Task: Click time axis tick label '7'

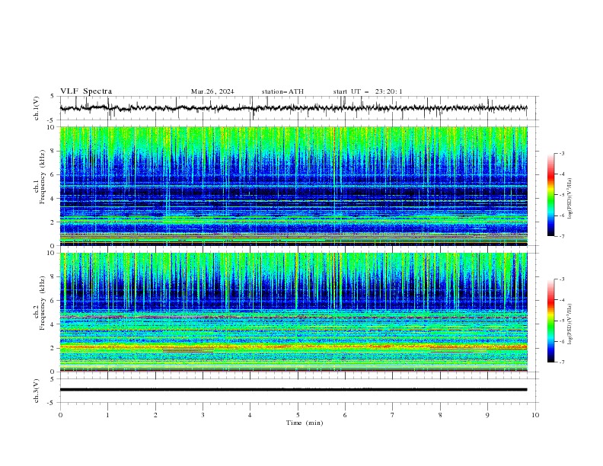Action: [x=393, y=415]
